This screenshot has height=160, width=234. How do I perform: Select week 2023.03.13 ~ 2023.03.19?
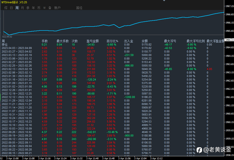17,55
